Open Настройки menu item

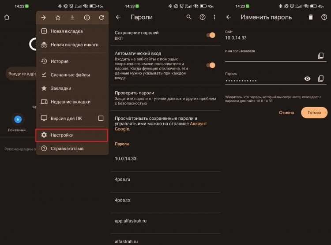[71, 135]
